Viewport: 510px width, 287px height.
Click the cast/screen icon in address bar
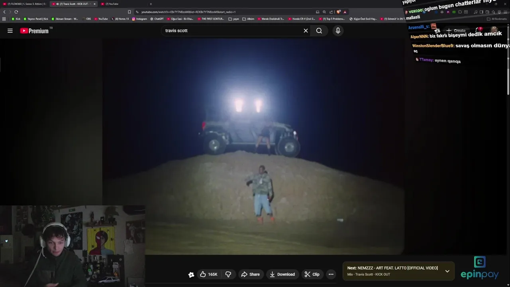point(318,12)
